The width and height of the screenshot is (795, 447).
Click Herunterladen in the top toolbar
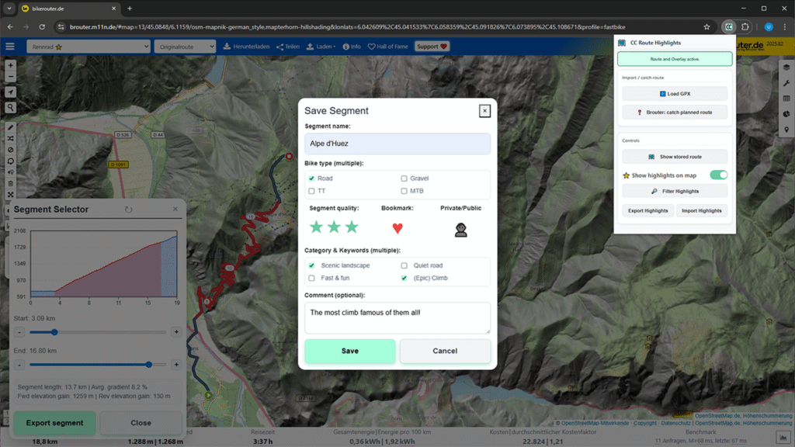[x=246, y=47]
